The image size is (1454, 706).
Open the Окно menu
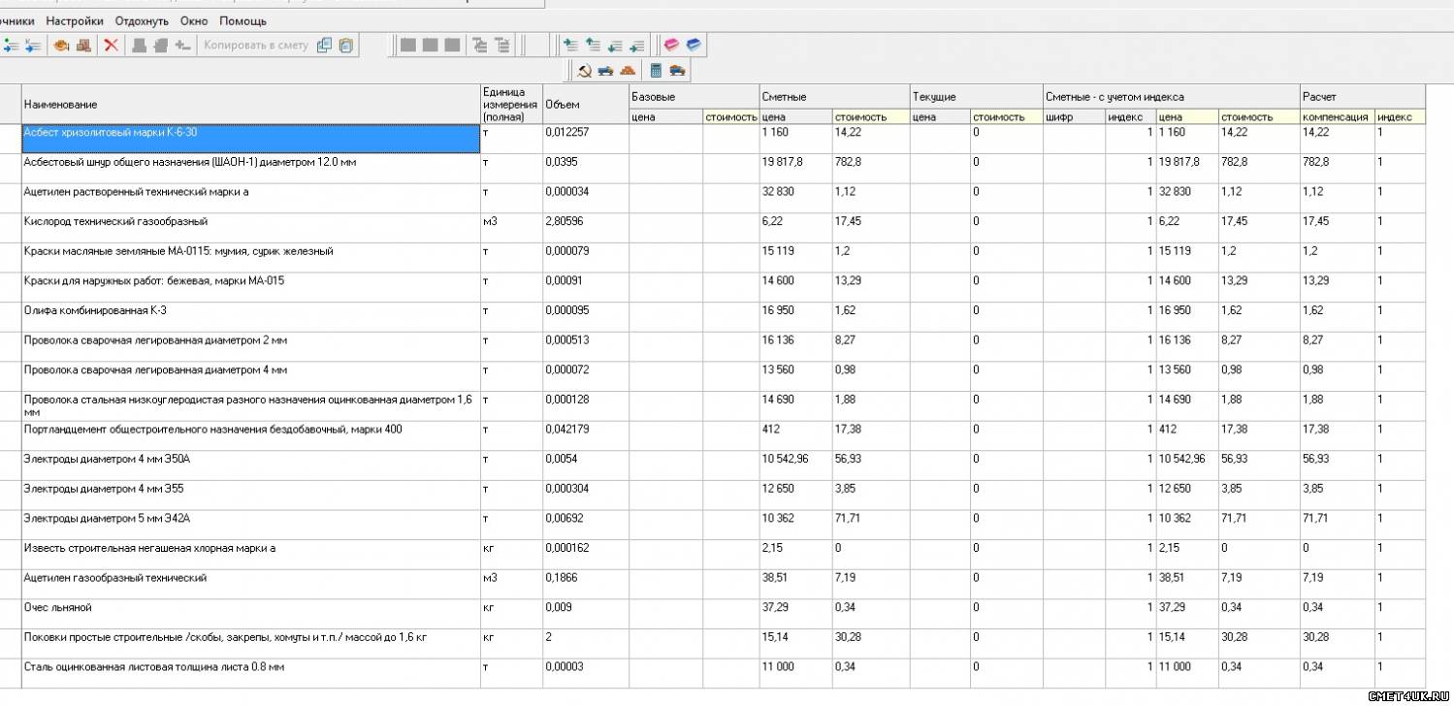coord(194,20)
